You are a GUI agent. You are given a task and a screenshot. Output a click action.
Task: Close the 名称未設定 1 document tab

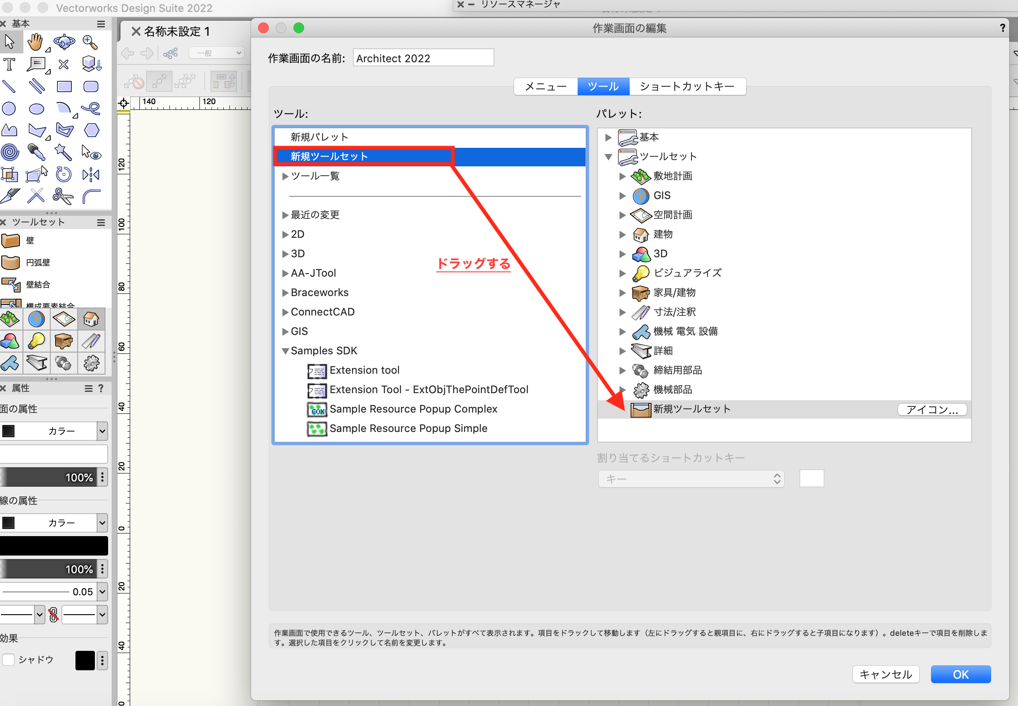click(x=136, y=31)
